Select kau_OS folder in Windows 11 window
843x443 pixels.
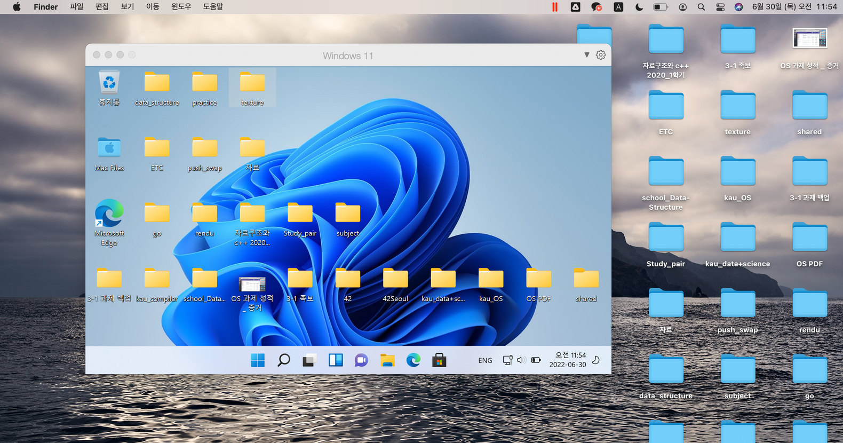tap(491, 285)
